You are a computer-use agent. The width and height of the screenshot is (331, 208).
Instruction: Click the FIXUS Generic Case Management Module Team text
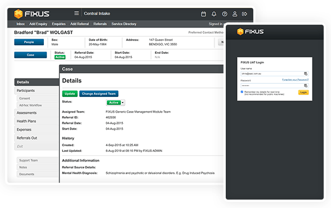[x=138, y=112]
